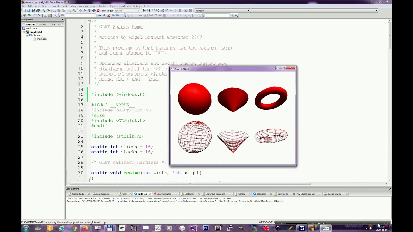Viewport: 413px width, 232px height.
Task: Open Find using the magnifier icon
Action: (x=69, y=10)
